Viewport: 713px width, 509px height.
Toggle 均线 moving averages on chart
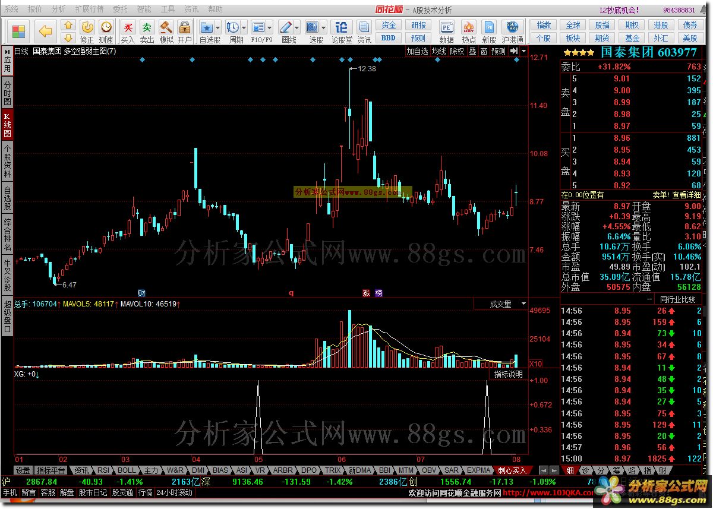(439, 52)
